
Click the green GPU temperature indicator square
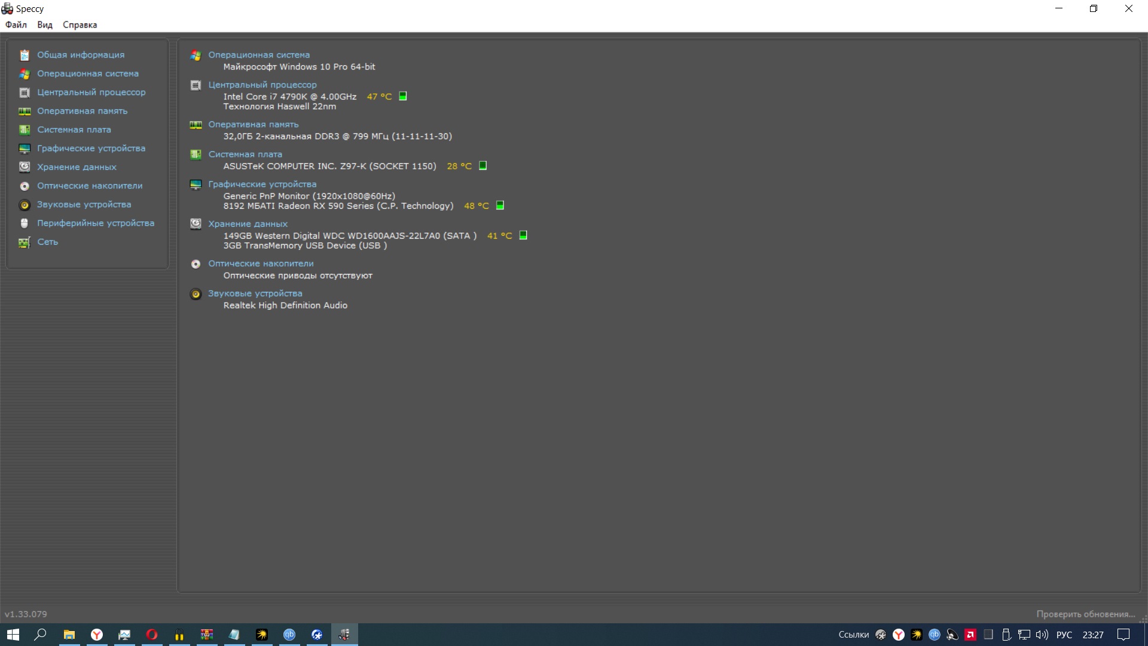(500, 206)
